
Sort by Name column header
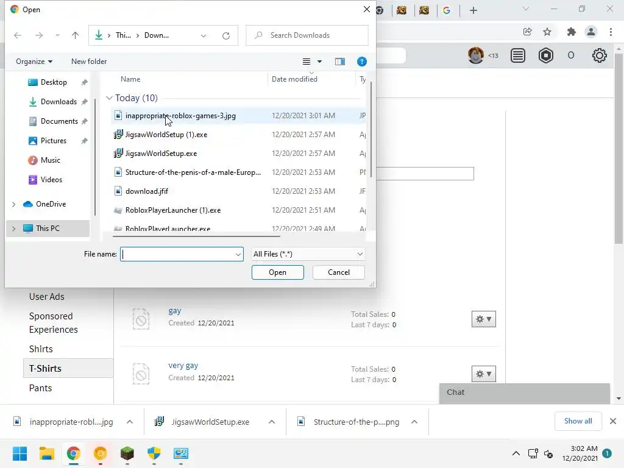coord(130,79)
